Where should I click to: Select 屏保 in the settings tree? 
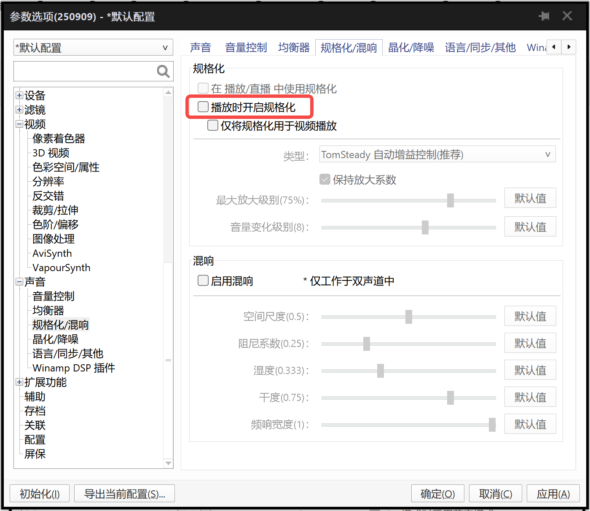point(35,454)
